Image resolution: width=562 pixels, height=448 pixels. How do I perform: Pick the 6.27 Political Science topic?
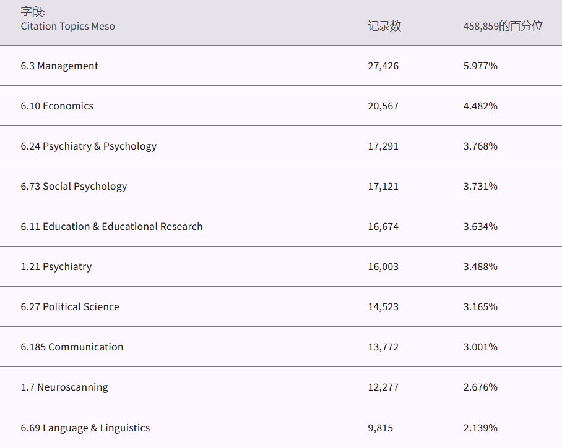[70, 307]
